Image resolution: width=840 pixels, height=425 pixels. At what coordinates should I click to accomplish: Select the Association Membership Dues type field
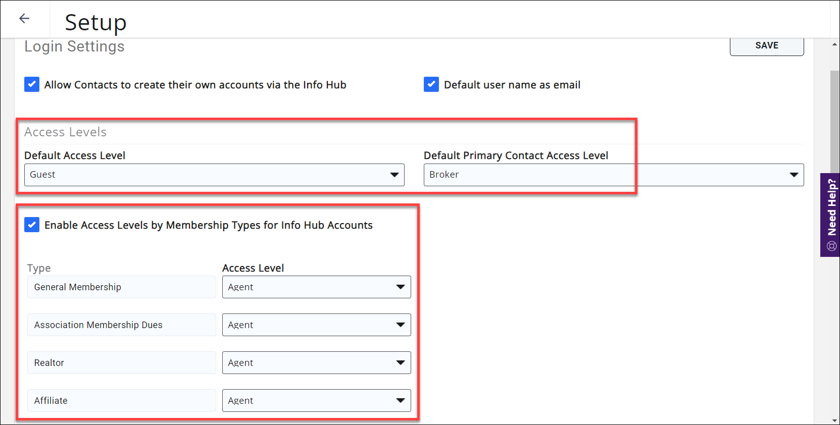121,325
